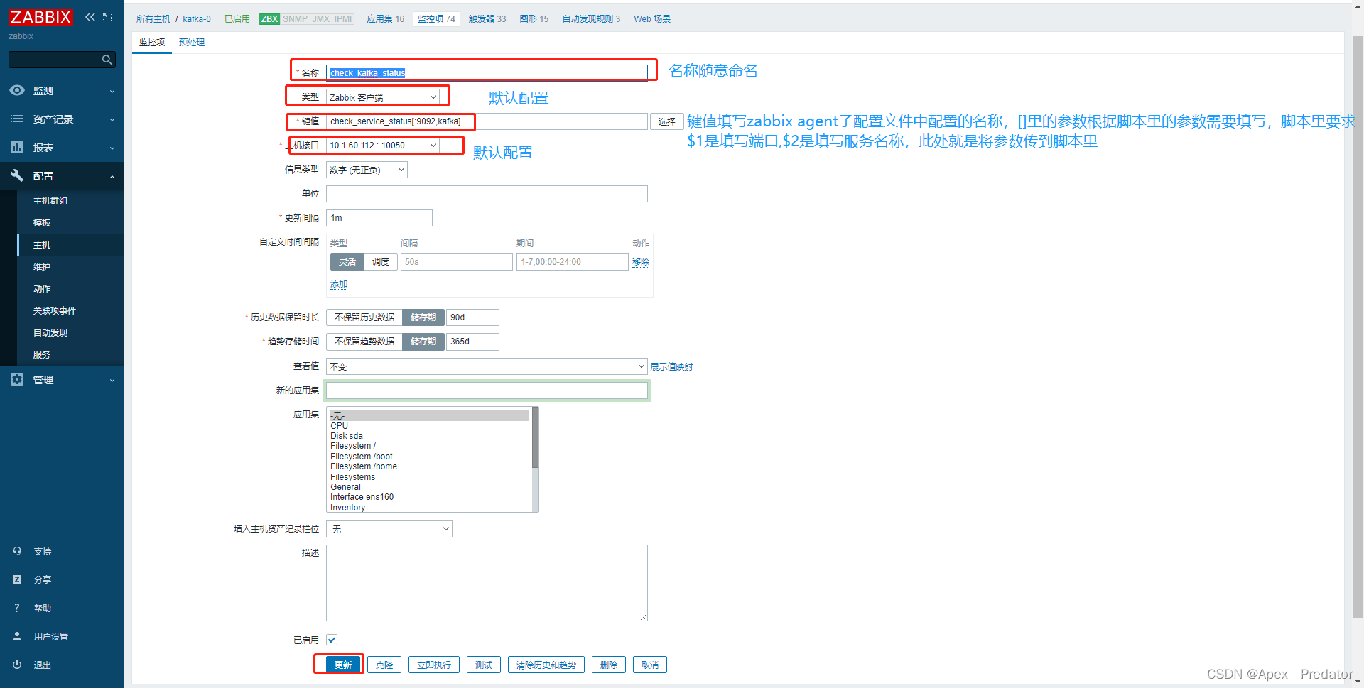Expand the 监测 sidebar menu

(x=62, y=91)
